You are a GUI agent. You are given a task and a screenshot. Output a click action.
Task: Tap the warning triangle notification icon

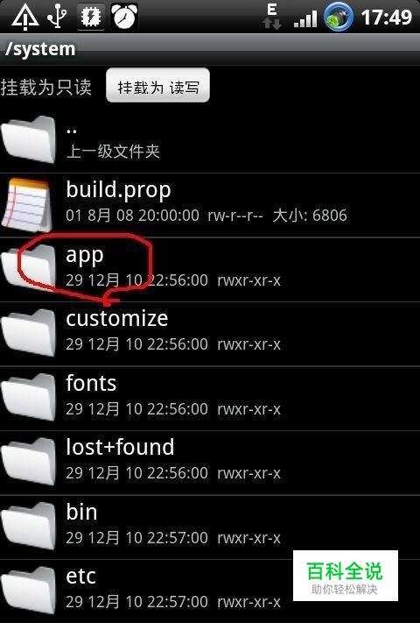(x=24, y=18)
